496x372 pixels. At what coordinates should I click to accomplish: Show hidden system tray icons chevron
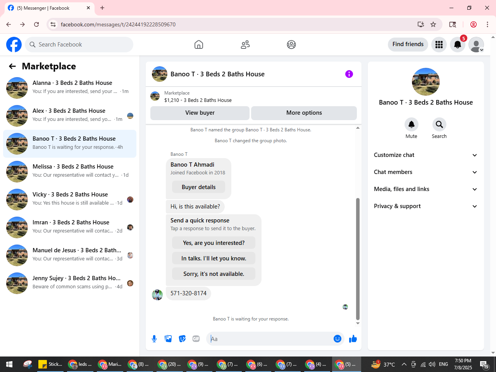(404, 364)
